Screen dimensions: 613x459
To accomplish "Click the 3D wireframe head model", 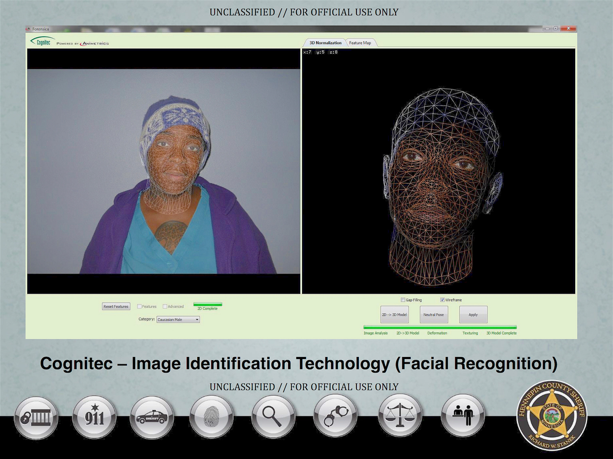I will 439,187.
